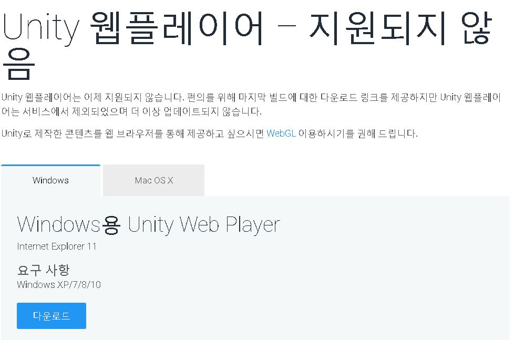The height and width of the screenshot is (340, 514).
Task: Open the WebGL link
Action: (x=281, y=133)
